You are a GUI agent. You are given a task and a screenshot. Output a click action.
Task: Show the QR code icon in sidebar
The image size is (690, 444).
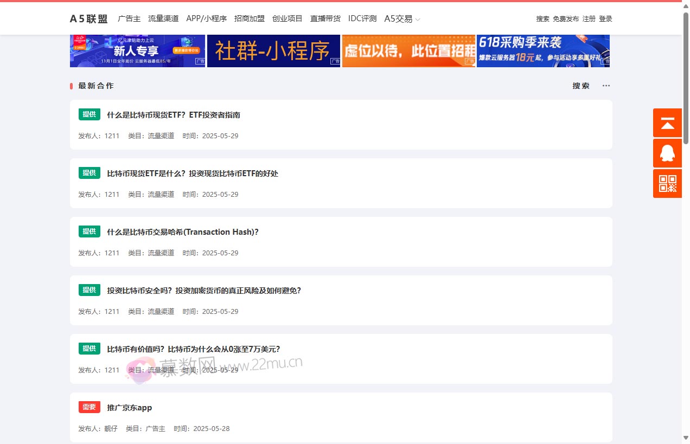pyautogui.click(x=667, y=183)
